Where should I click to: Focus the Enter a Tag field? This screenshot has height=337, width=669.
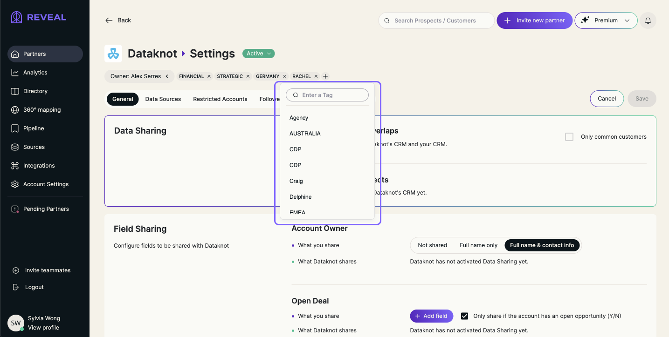(x=327, y=95)
